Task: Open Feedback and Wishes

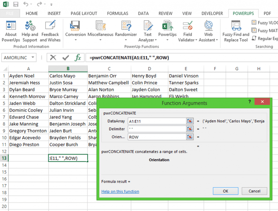Action: pos(50,25)
